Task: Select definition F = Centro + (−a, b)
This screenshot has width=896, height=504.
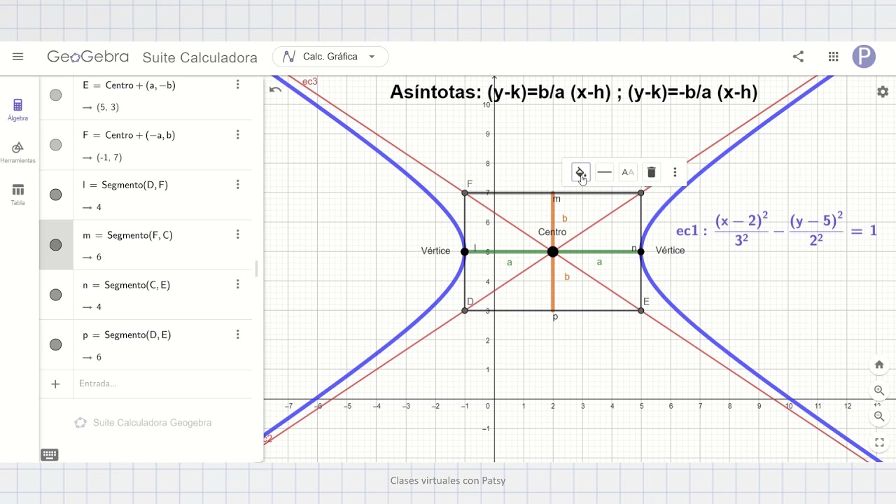Action: pyautogui.click(x=129, y=135)
